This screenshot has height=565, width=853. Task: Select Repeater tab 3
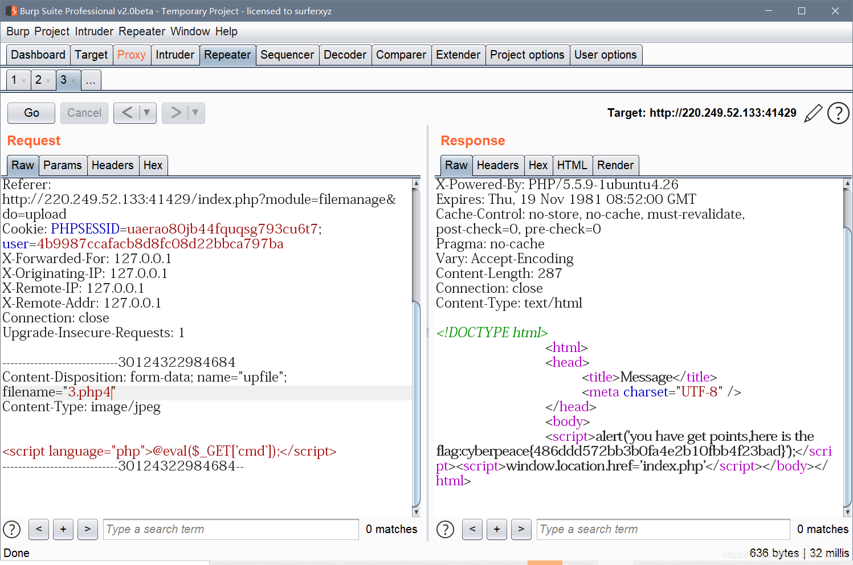tap(63, 80)
